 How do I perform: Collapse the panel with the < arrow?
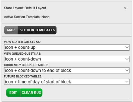[125, 8]
